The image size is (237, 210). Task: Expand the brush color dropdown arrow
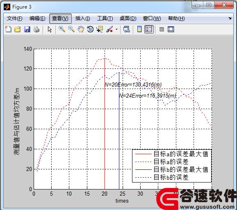[x=117, y=29]
